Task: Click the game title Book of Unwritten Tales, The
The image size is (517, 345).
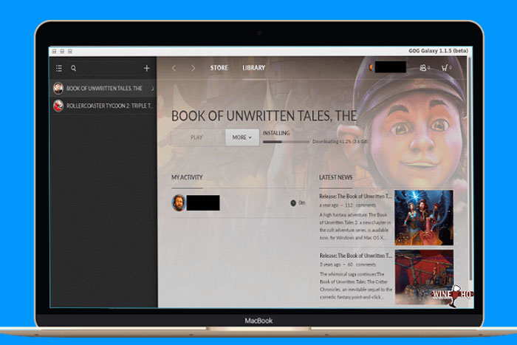Action: (264, 116)
